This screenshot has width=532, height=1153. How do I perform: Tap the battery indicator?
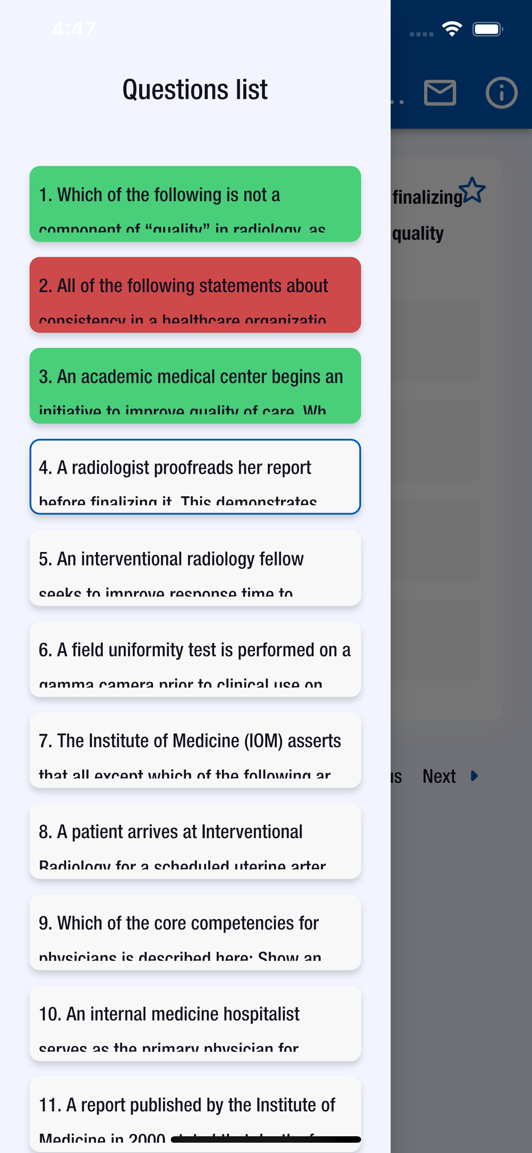pyautogui.click(x=487, y=28)
